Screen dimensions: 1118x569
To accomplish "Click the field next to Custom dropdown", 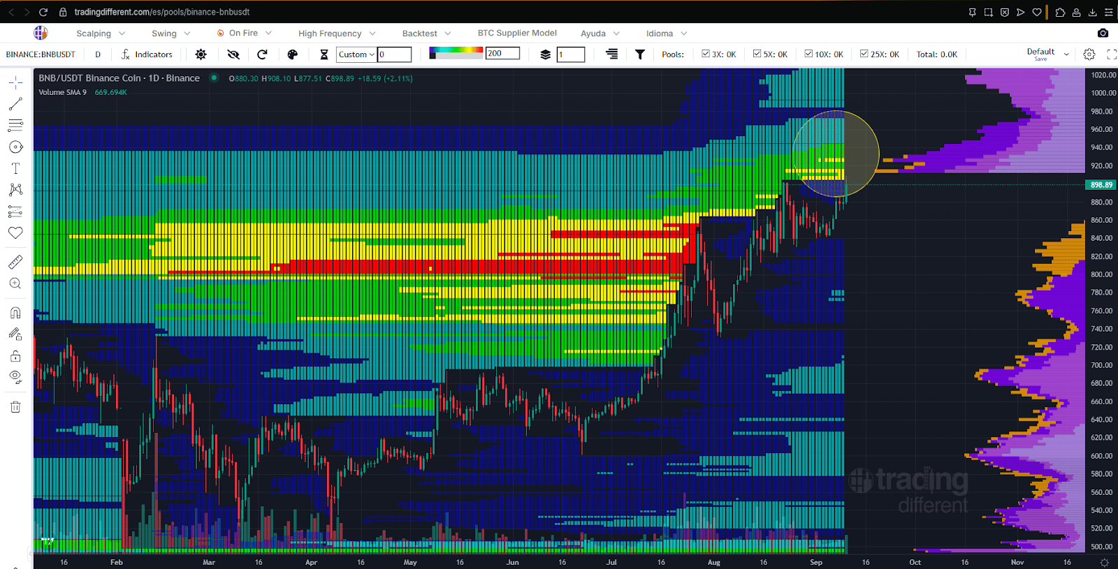I will 395,54.
